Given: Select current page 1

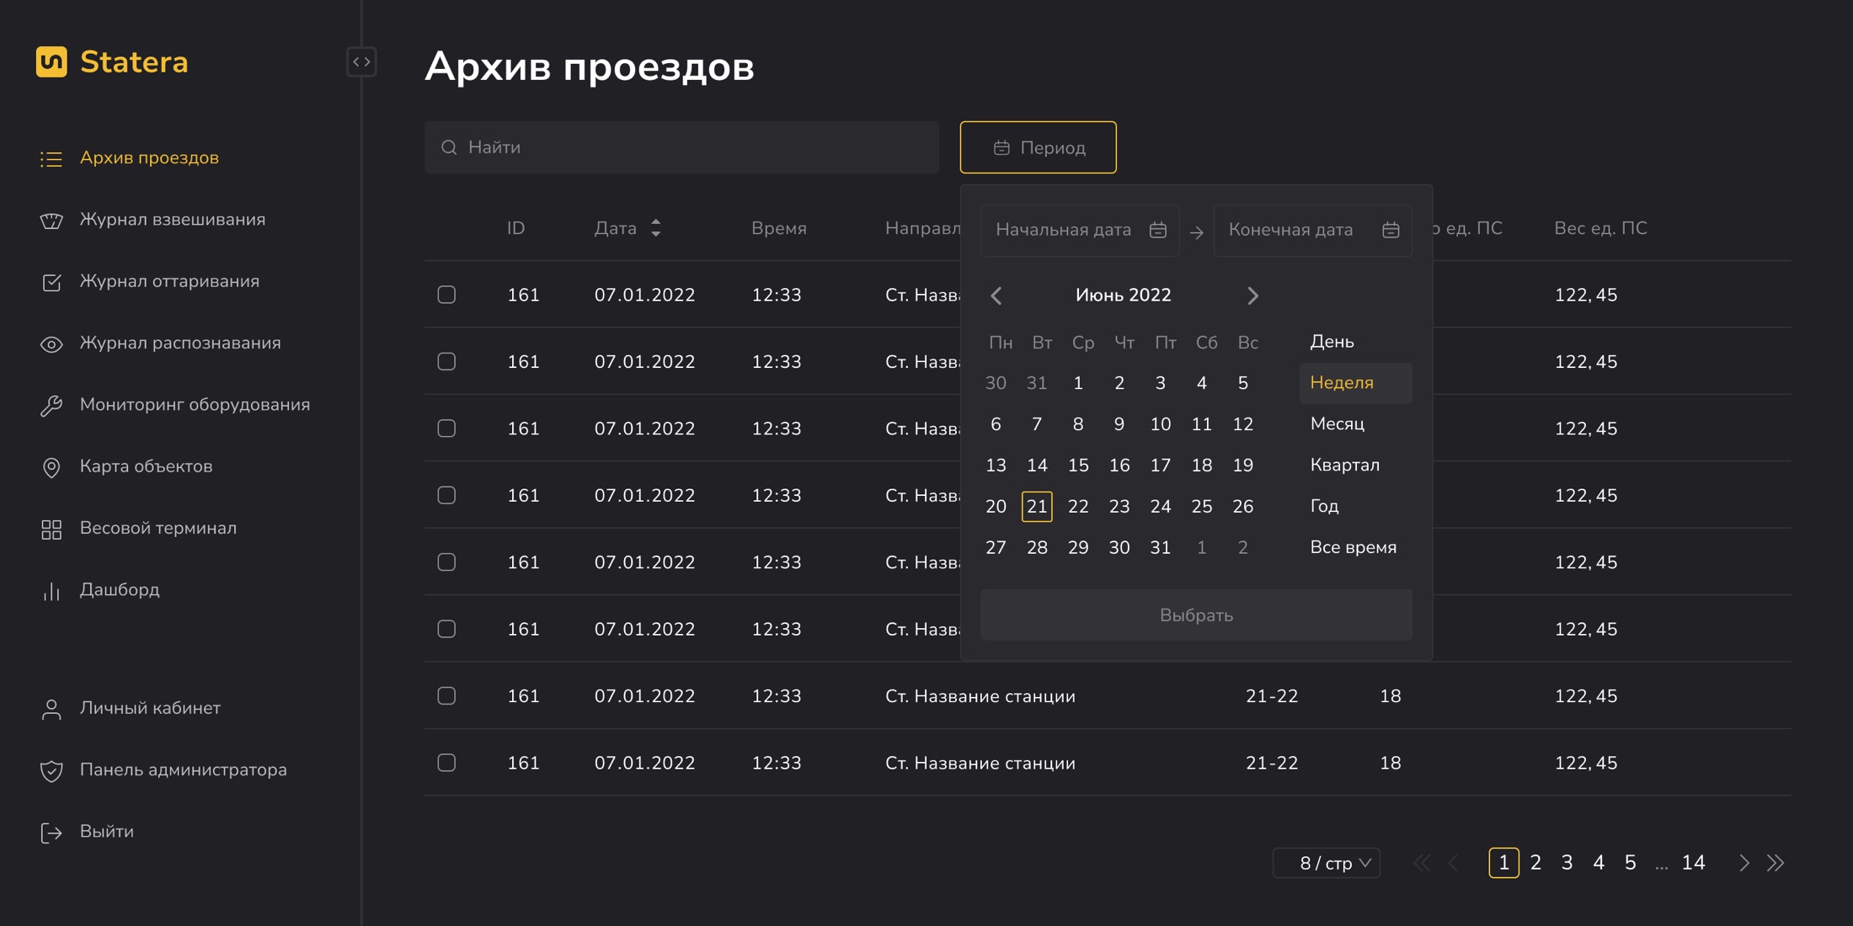Looking at the screenshot, I should (1503, 863).
